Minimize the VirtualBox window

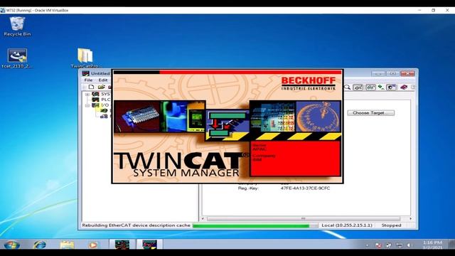click(x=419, y=10)
